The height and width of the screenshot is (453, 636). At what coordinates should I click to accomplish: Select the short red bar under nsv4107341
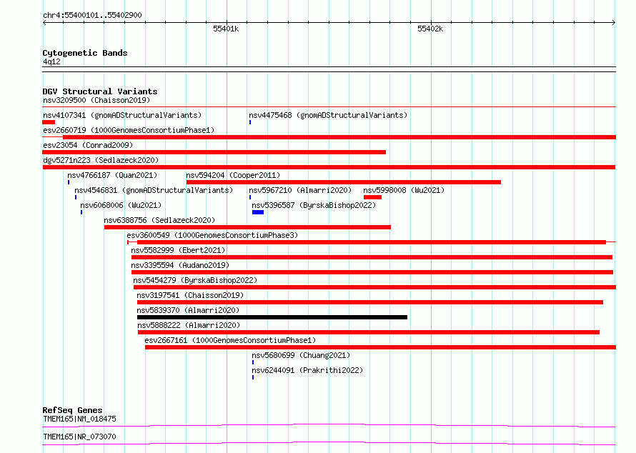[49, 122]
